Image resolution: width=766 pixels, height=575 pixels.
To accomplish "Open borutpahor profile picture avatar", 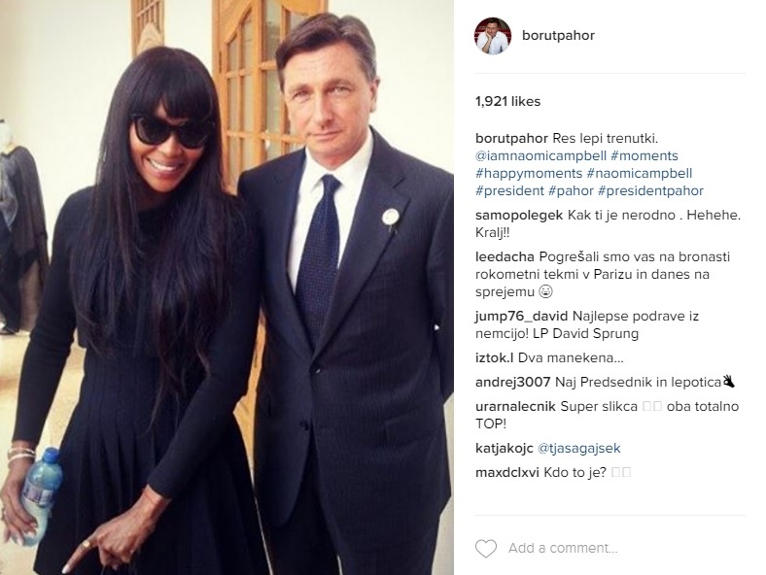I will click(x=493, y=36).
